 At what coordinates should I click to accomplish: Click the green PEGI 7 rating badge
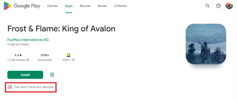point(69,55)
